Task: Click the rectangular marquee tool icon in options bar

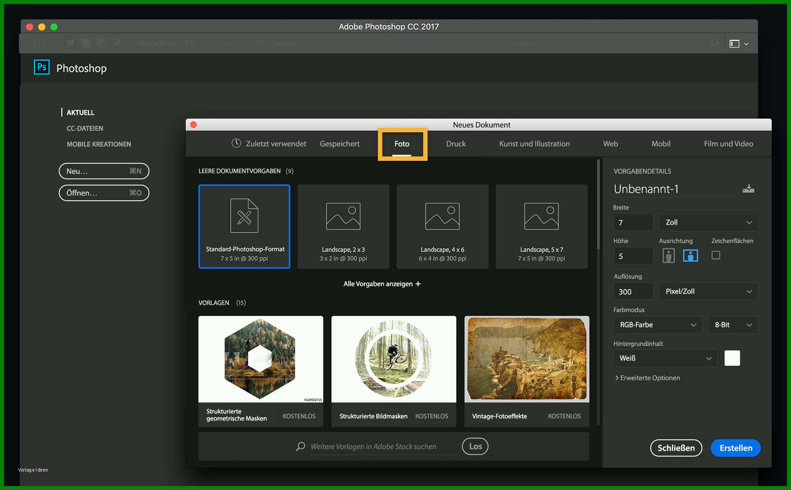Action: [39, 43]
